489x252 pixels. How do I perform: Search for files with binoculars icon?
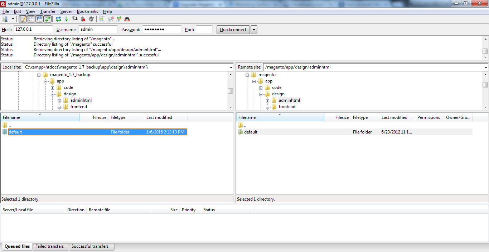[x=127, y=19]
